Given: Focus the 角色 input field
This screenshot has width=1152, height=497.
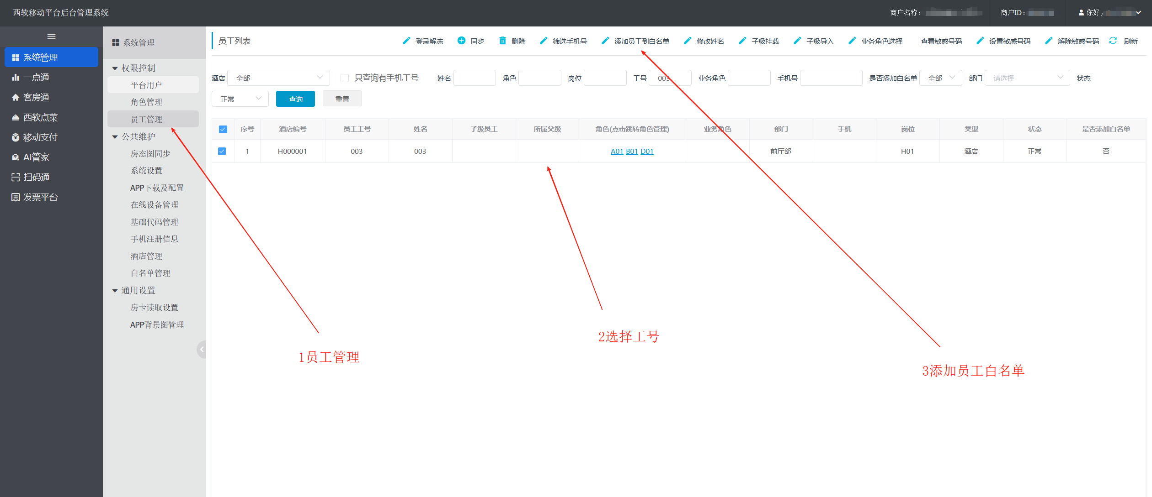Looking at the screenshot, I should tap(540, 78).
